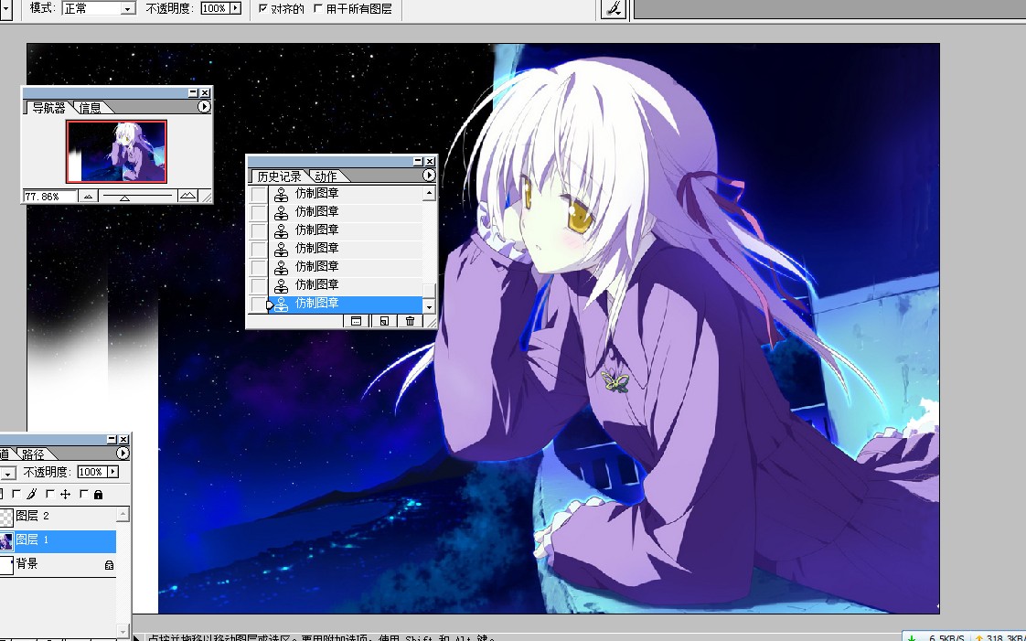
Task: Click the brush dynamics icon in options bar
Action: [615, 8]
